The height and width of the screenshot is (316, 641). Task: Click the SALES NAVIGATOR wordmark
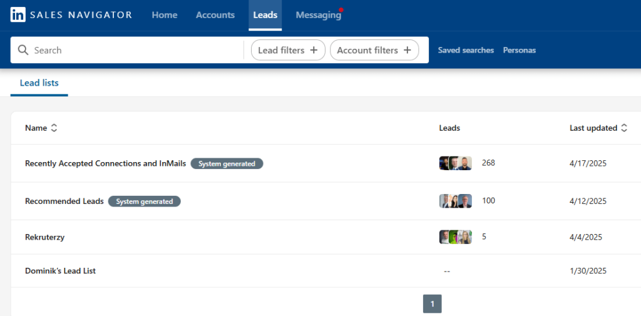click(81, 15)
